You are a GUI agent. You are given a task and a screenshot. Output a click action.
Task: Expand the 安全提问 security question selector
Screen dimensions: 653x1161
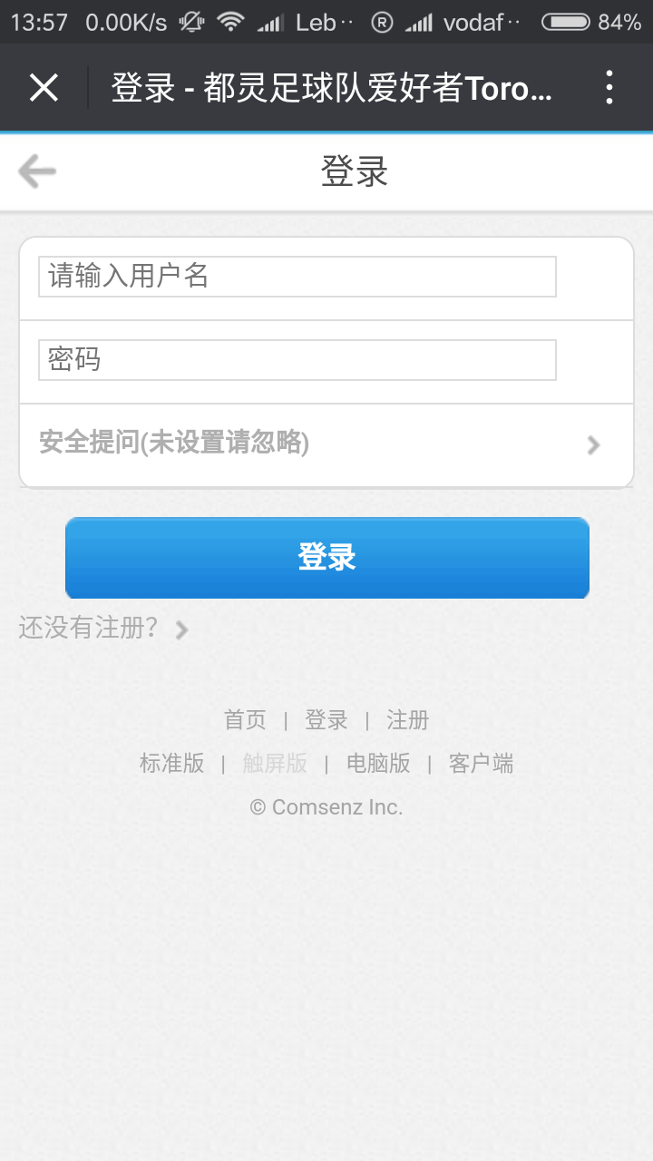point(326,444)
